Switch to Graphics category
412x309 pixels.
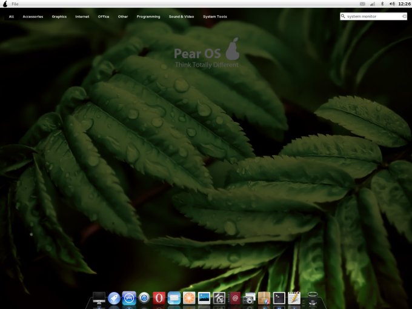(59, 16)
